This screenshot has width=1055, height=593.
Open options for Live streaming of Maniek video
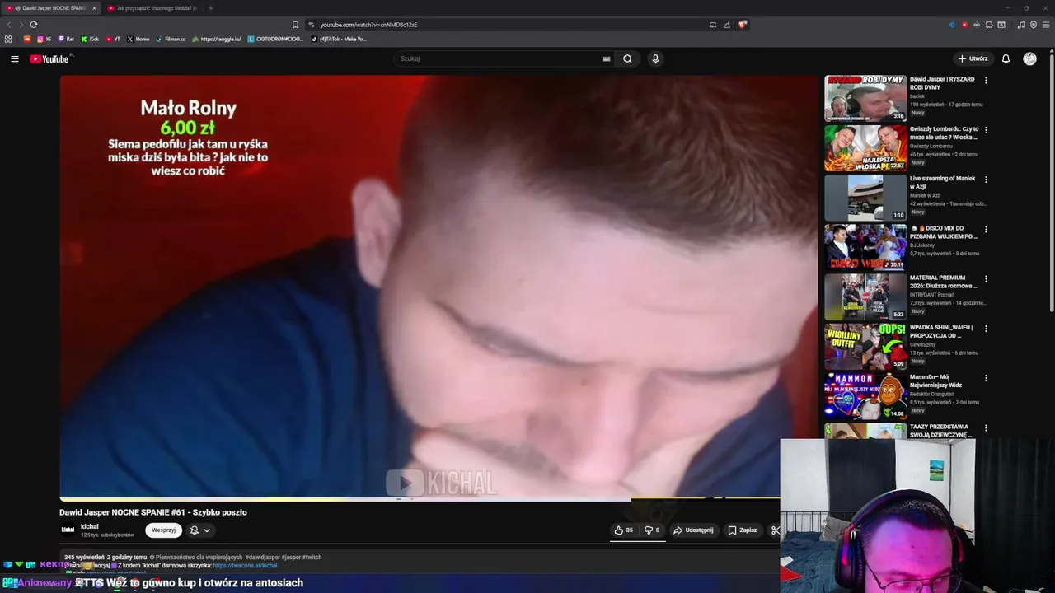(x=986, y=180)
